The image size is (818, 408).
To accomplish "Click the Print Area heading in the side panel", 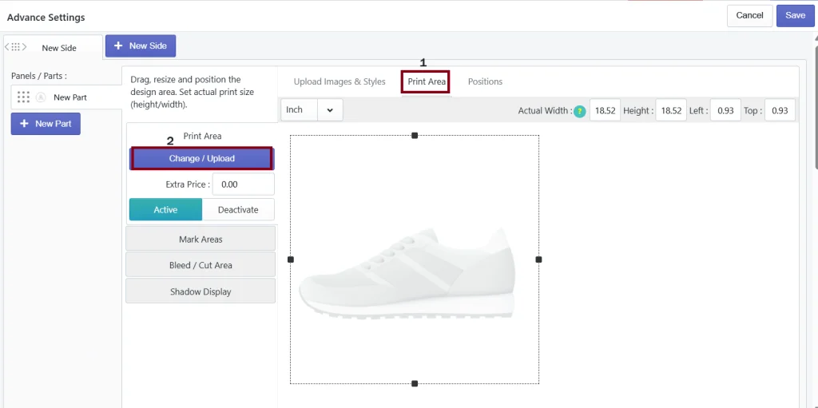I will 202,137.
